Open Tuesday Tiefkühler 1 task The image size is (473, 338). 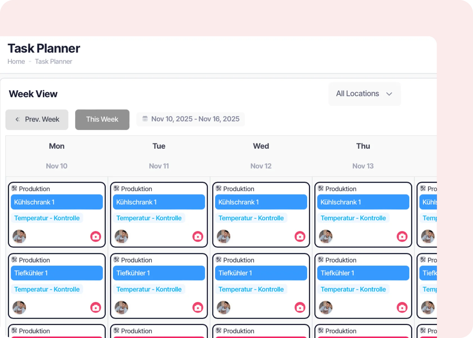pos(159,273)
